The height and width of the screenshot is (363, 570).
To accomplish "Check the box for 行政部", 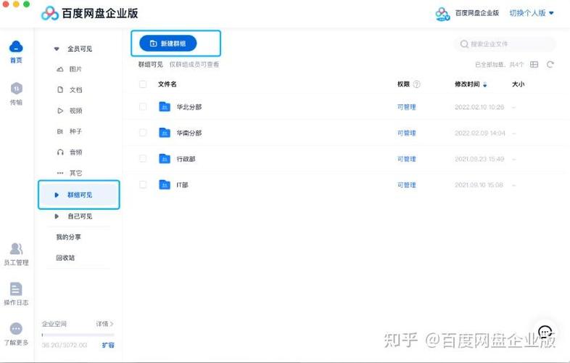I will click(143, 159).
